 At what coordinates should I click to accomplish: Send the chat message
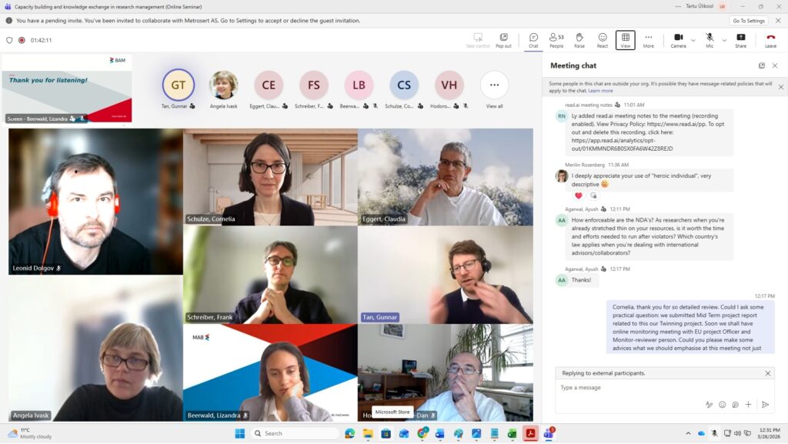(x=765, y=404)
